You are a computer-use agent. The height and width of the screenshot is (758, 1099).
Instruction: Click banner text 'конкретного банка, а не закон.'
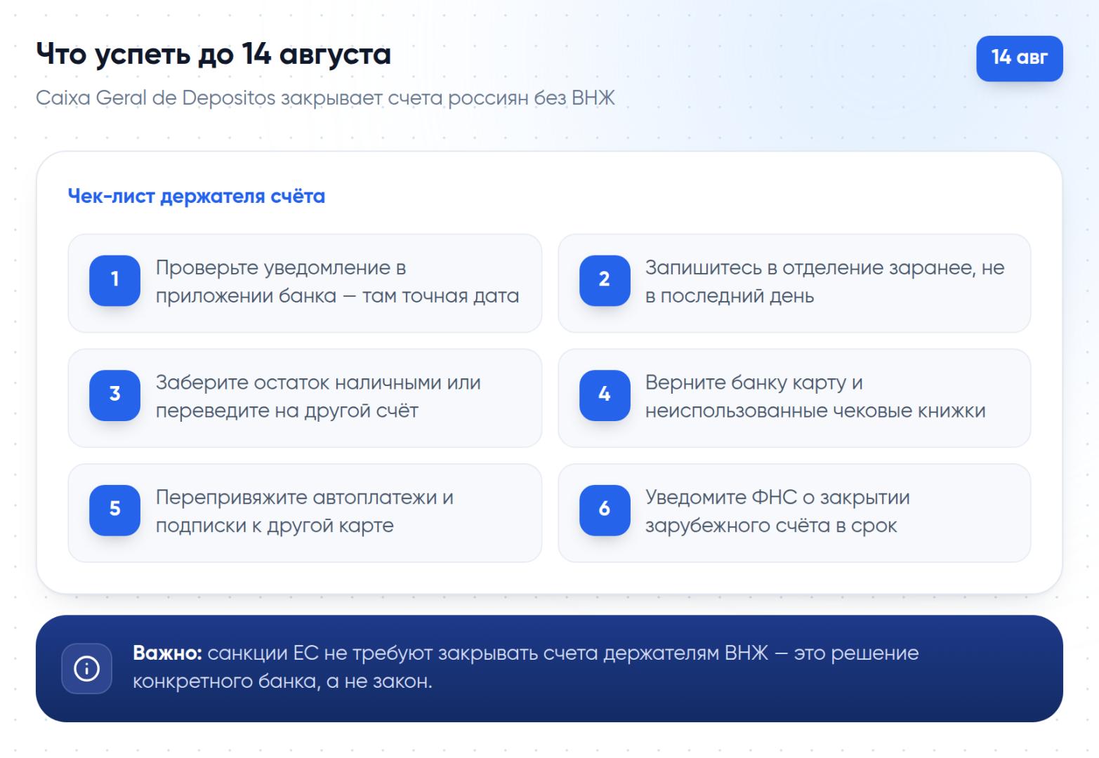click(282, 681)
